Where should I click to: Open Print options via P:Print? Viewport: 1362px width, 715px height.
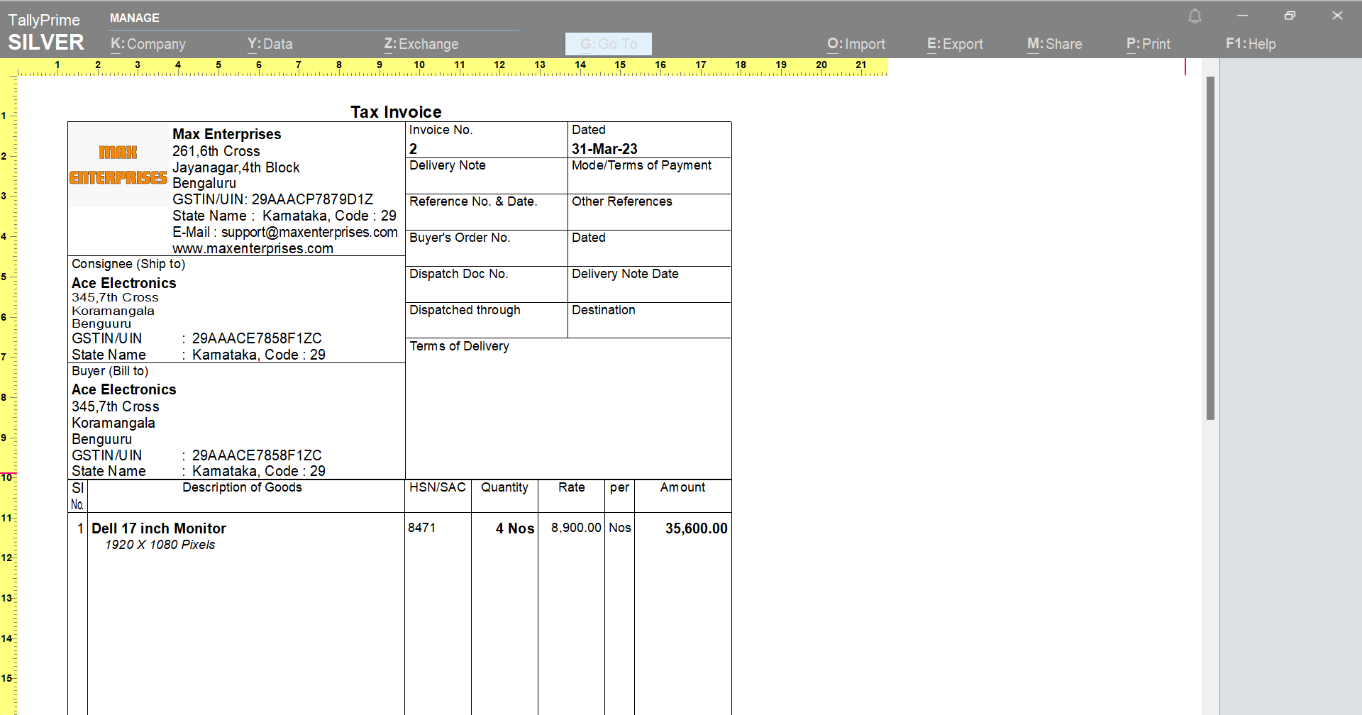point(1148,43)
